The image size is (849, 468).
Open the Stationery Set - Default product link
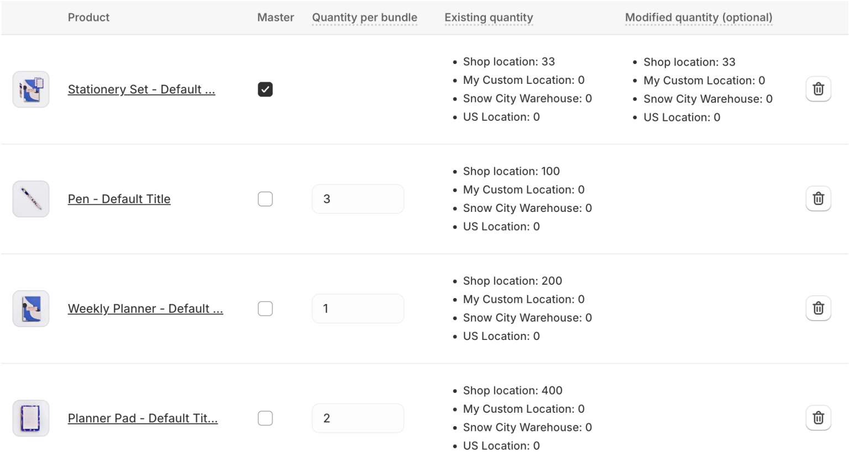[x=141, y=89]
